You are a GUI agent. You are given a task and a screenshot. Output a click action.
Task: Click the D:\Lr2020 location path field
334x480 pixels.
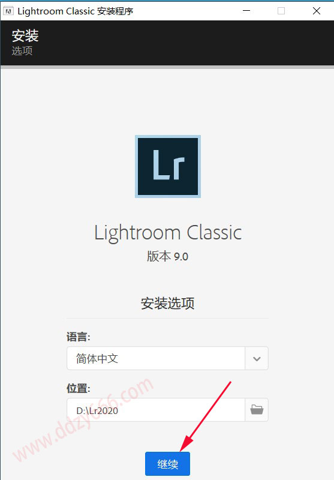pyautogui.click(x=156, y=410)
